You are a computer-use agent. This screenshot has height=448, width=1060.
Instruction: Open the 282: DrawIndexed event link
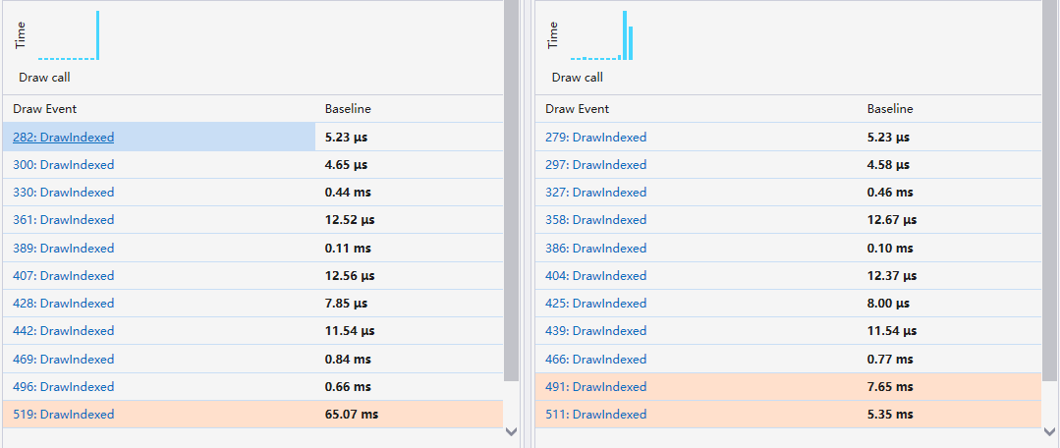[x=64, y=138]
